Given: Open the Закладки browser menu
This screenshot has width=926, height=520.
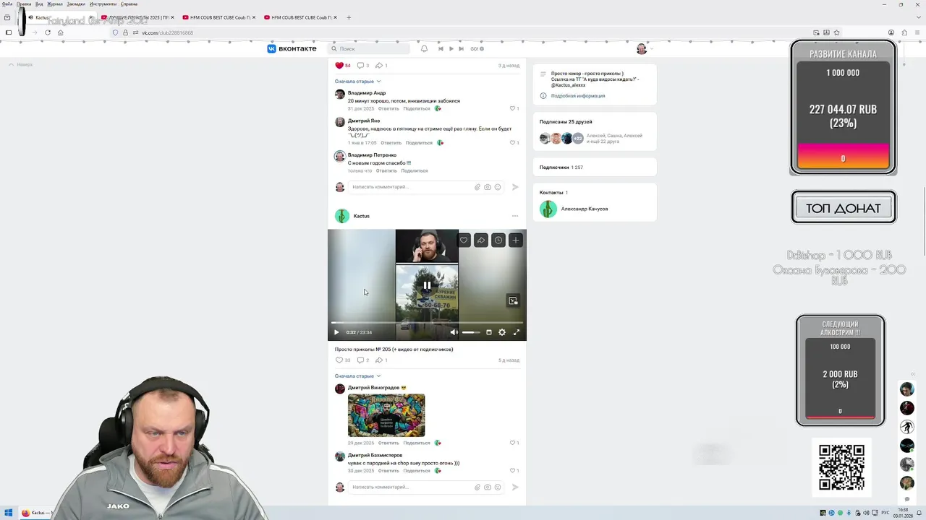Looking at the screenshot, I should (x=76, y=4).
